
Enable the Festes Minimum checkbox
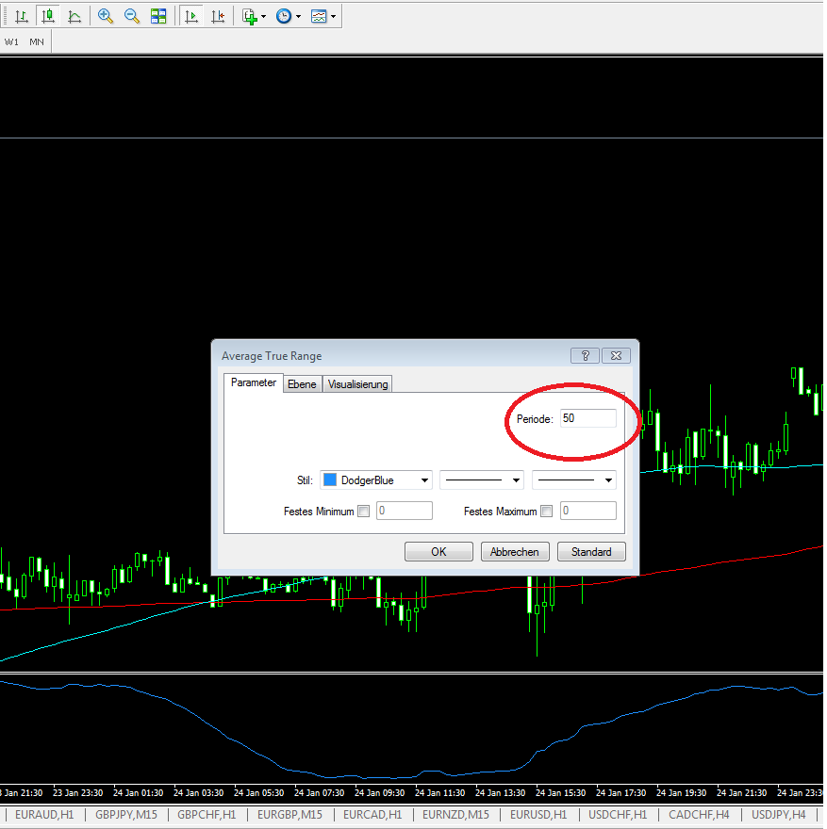(x=364, y=512)
